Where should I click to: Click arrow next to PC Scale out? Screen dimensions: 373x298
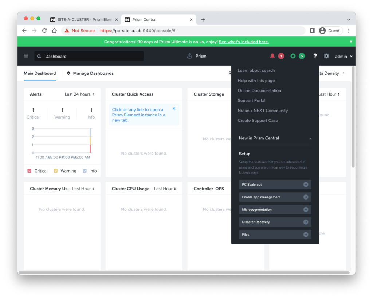click(306, 185)
